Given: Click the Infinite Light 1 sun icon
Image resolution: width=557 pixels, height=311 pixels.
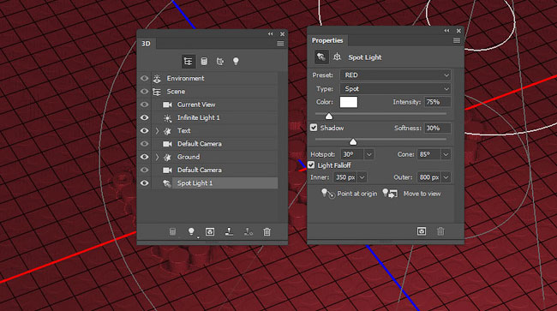Looking at the screenshot, I should point(167,118).
